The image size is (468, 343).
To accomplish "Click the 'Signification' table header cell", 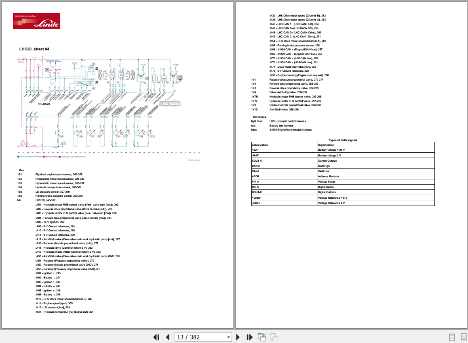I will (376, 145).
